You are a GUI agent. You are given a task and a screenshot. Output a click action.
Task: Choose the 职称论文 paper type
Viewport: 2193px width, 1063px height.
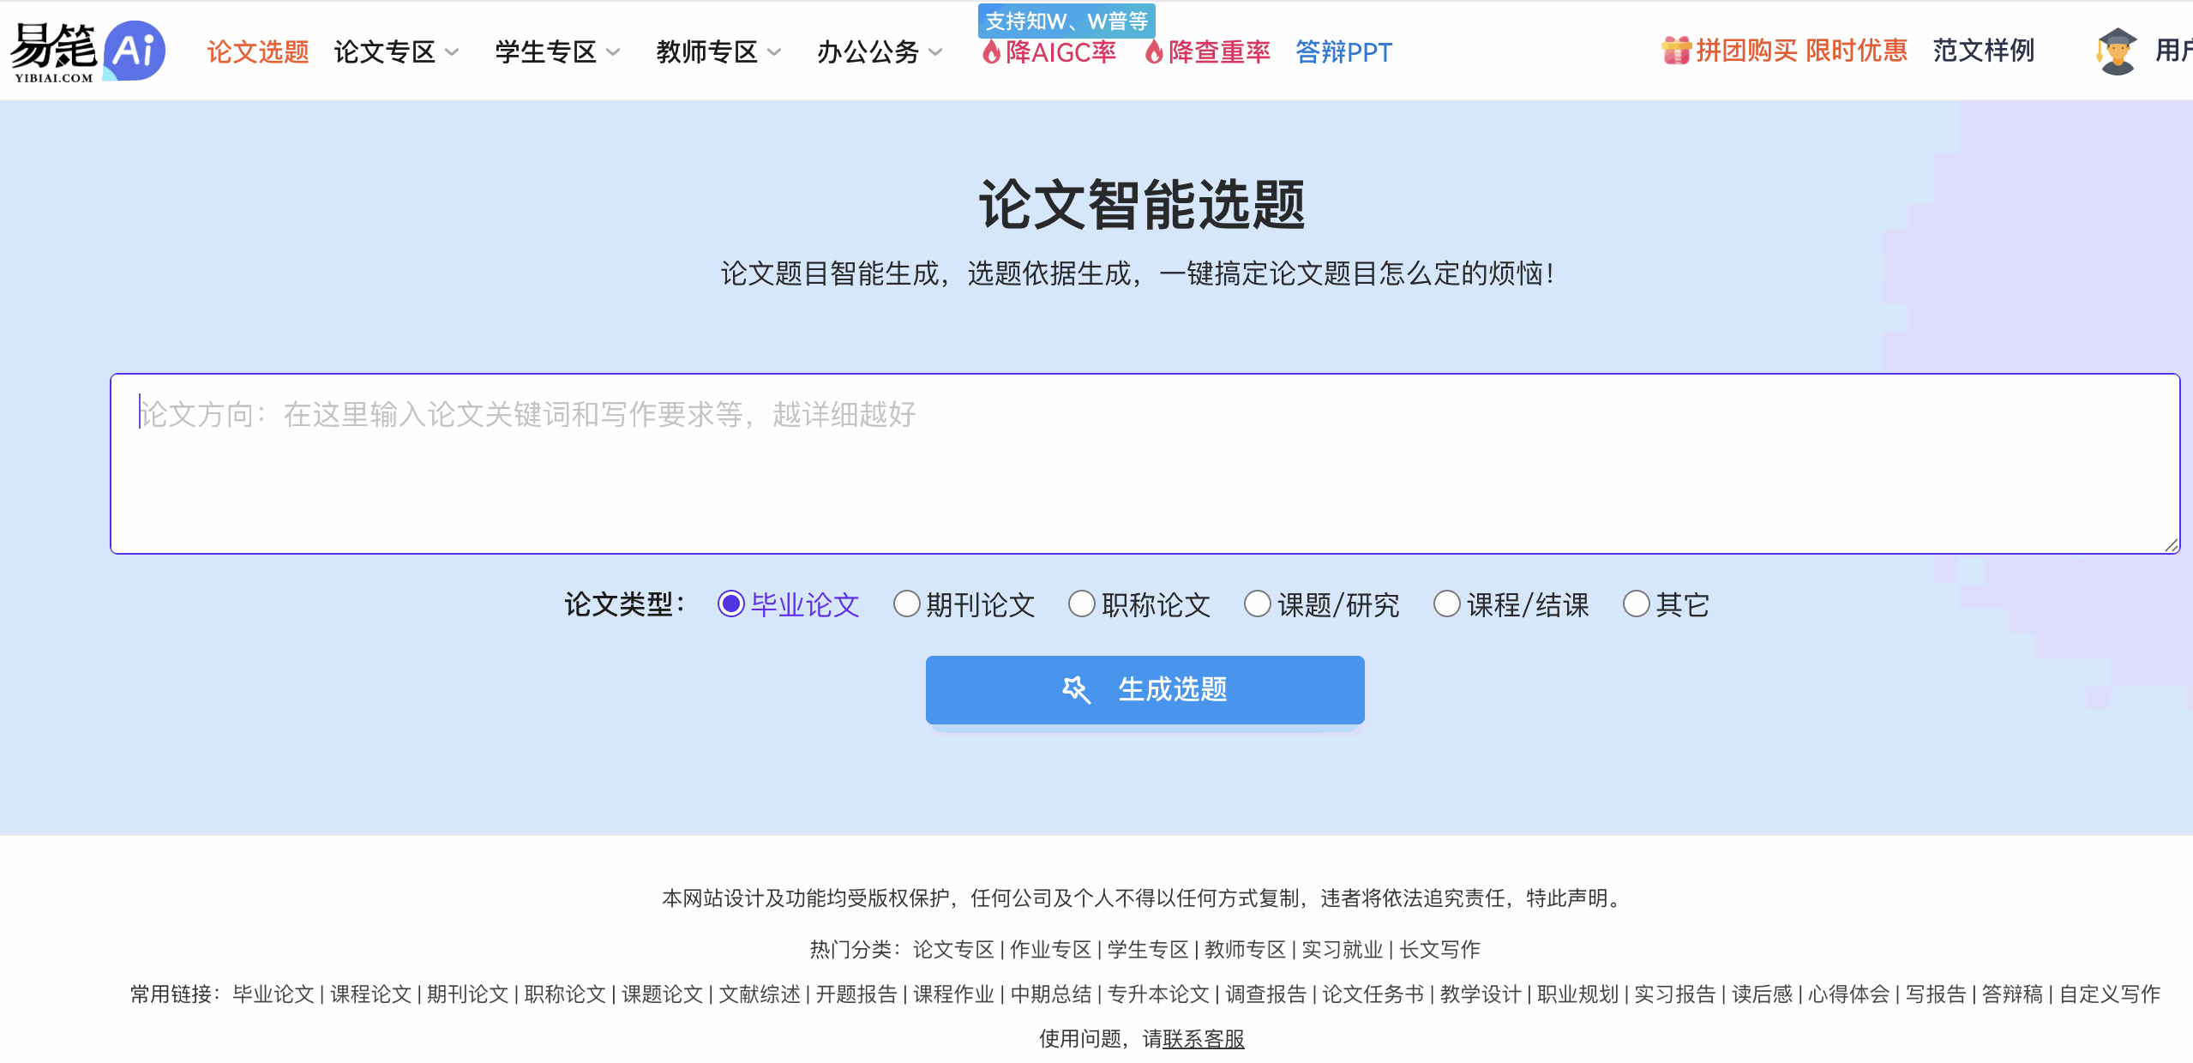click(1081, 604)
